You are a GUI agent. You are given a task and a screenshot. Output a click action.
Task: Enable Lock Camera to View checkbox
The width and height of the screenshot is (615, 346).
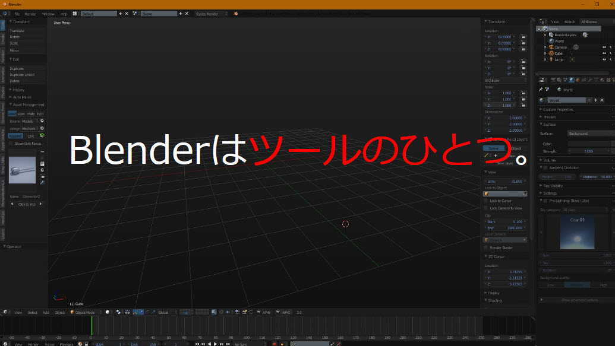coord(486,208)
